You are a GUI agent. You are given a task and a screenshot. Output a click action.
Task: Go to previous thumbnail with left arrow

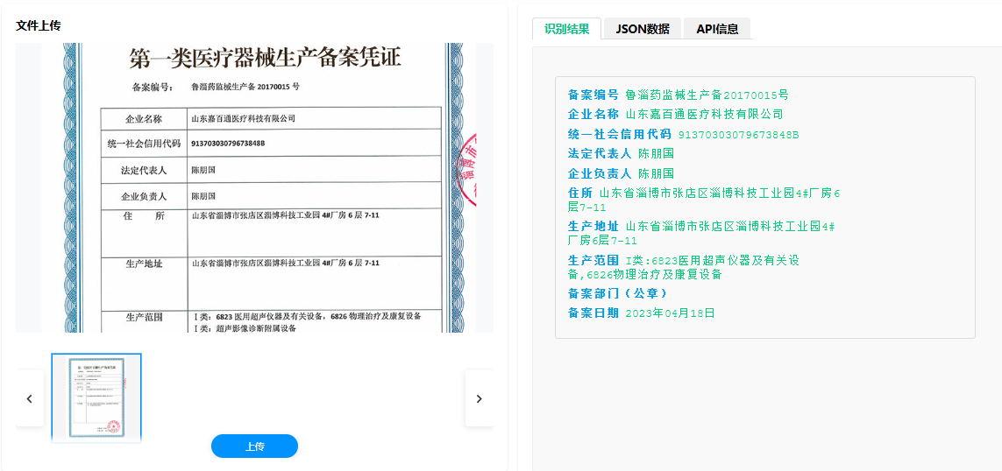click(x=30, y=398)
